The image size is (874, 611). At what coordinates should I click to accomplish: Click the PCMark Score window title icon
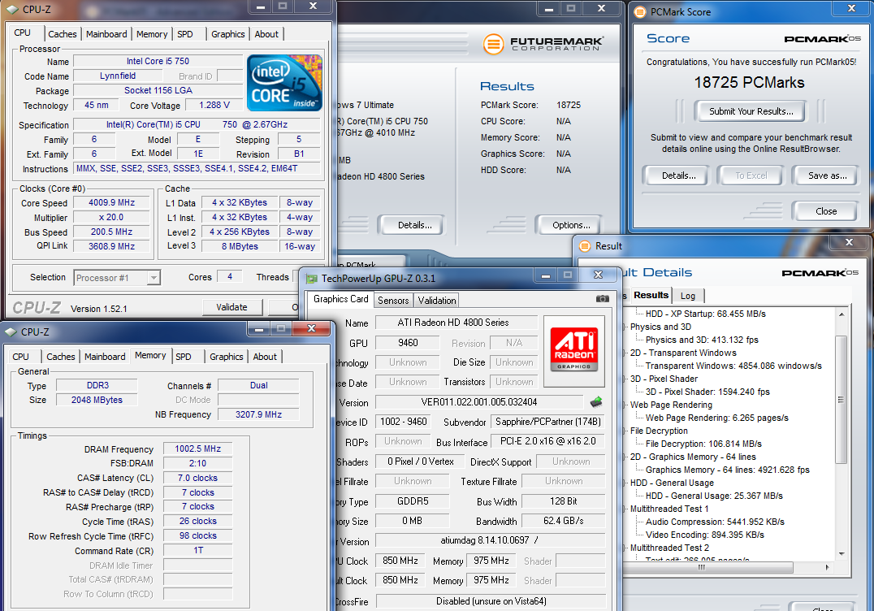[x=640, y=11]
